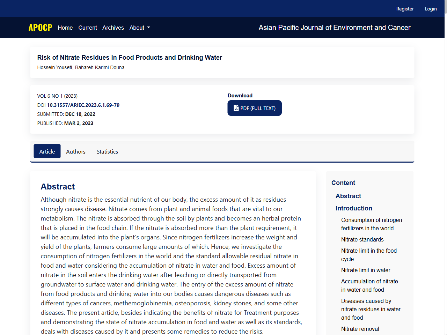Open the Current issue menu item

click(x=88, y=28)
